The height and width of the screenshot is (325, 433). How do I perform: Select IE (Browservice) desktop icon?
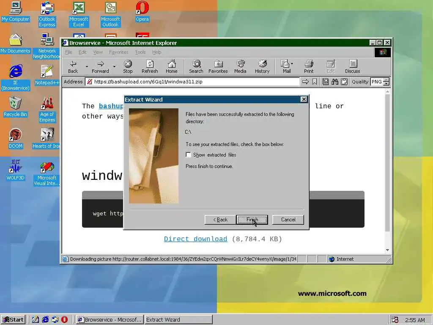click(15, 78)
